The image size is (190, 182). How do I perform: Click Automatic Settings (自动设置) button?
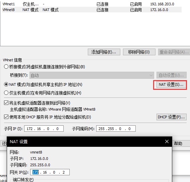tap(171, 75)
